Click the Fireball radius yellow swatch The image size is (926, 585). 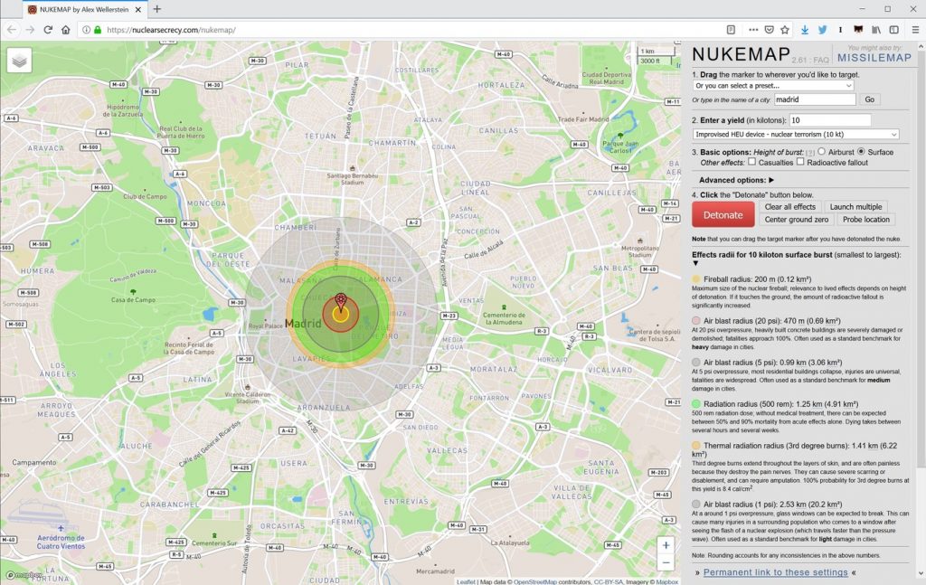pyautogui.click(x=696, y=279)
